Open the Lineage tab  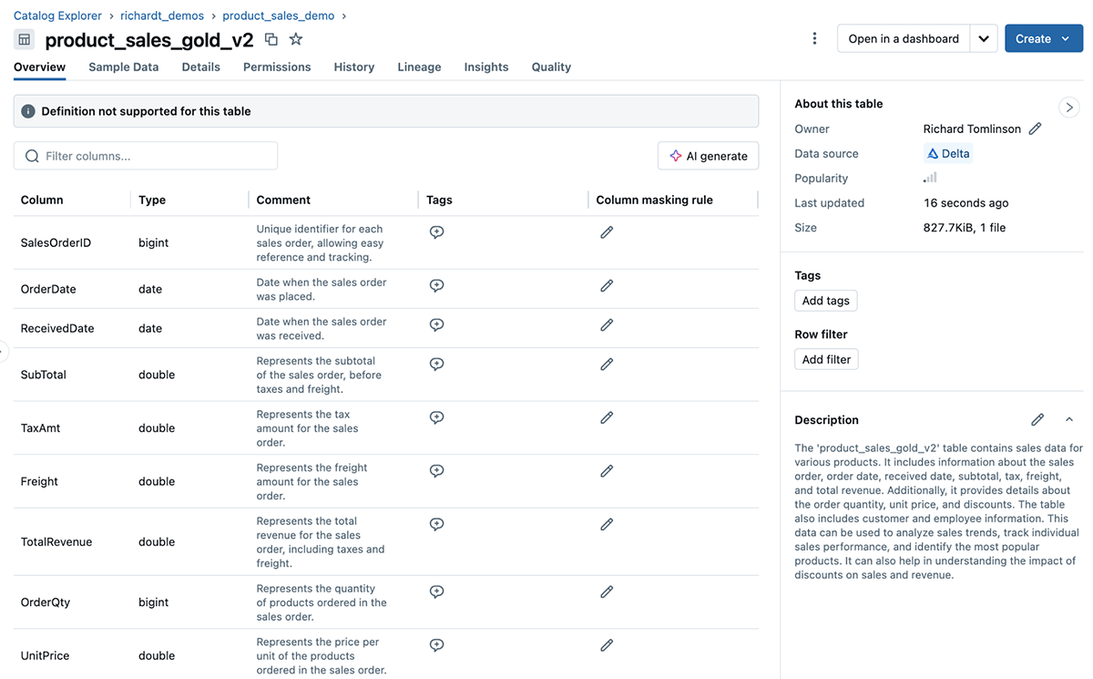point(419,67)
